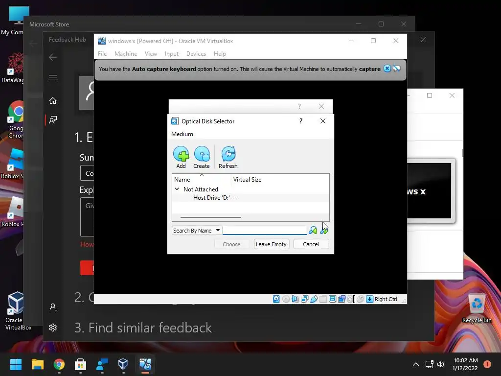501x376 pixels.
Task: Click the back arrow in Feedback Hub
Action: [53, 57]
